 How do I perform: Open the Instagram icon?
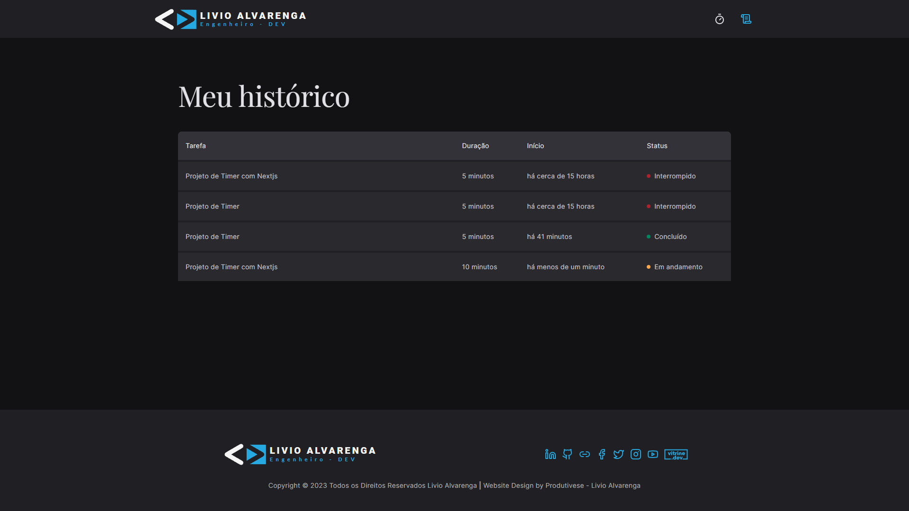(636, 454)
